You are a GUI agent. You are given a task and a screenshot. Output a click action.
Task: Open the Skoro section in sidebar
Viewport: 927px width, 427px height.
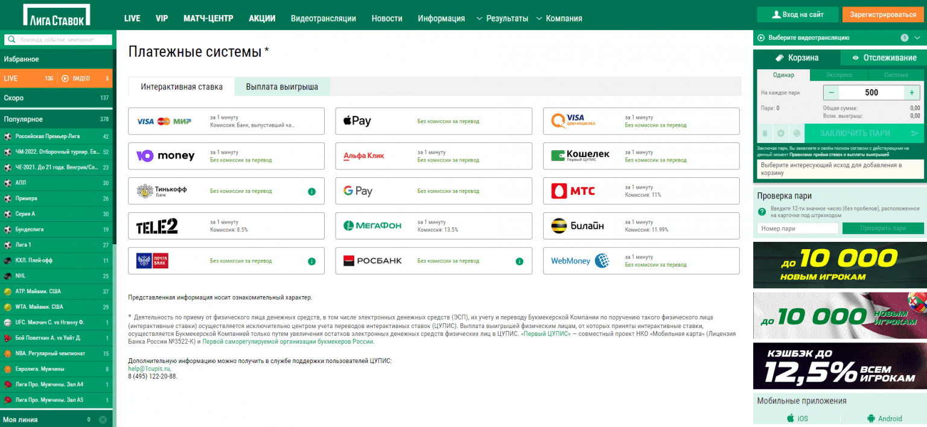coord(56,98)
